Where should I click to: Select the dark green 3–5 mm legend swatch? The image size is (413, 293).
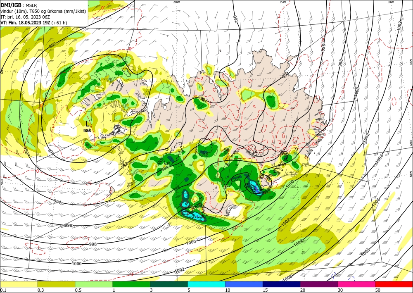point(169,284)
